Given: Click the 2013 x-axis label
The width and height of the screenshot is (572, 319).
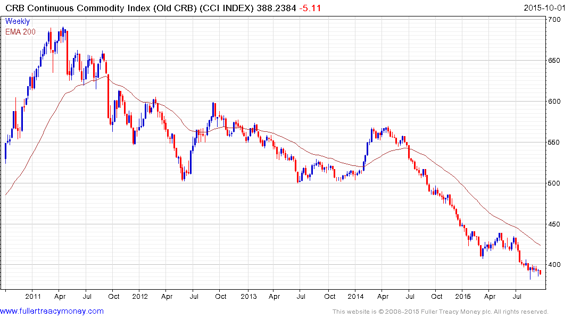Looking at the screenshot, I should (x=248, y=296).
